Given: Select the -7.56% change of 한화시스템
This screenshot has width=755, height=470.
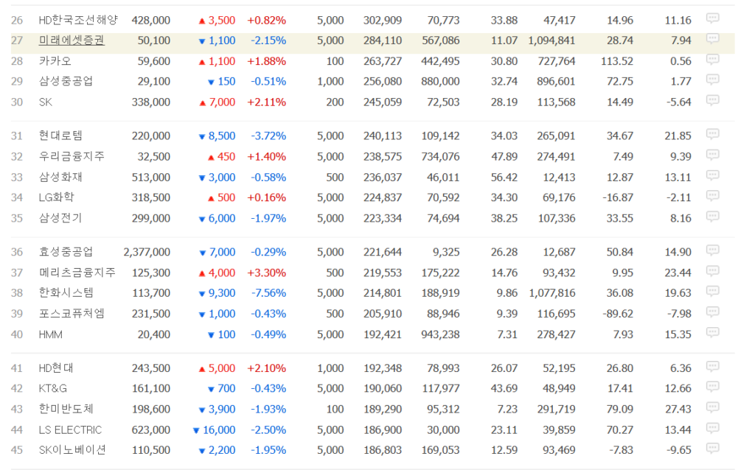Looking at the screenshot, I should (x=268, y=292).
